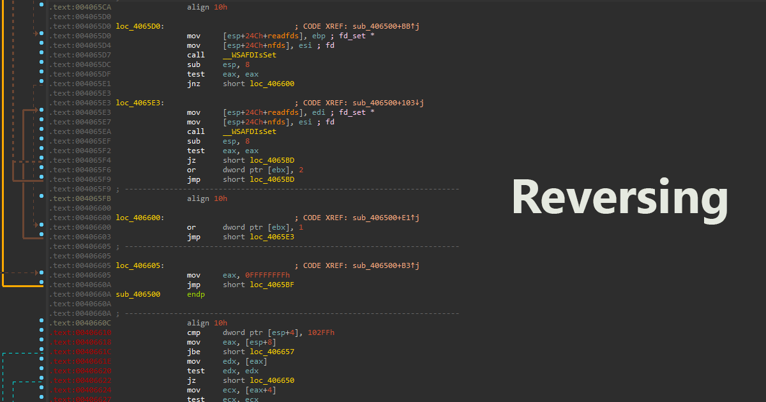Select the loc_4065D0 label
The height and width of the screenshot is (402, 766).
139,26
